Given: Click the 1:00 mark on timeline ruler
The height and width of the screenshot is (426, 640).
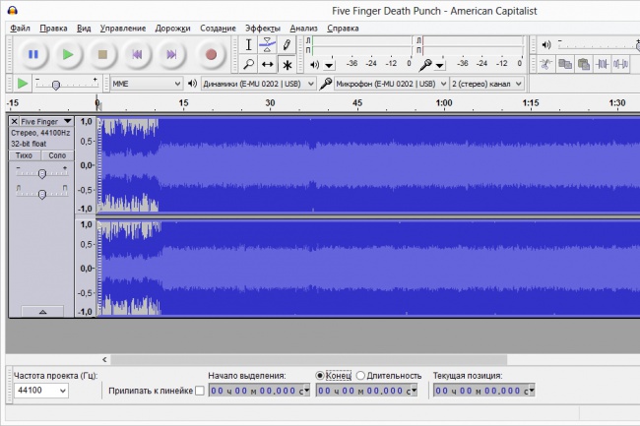Looking at the screenshot, I should click(444, 103).
